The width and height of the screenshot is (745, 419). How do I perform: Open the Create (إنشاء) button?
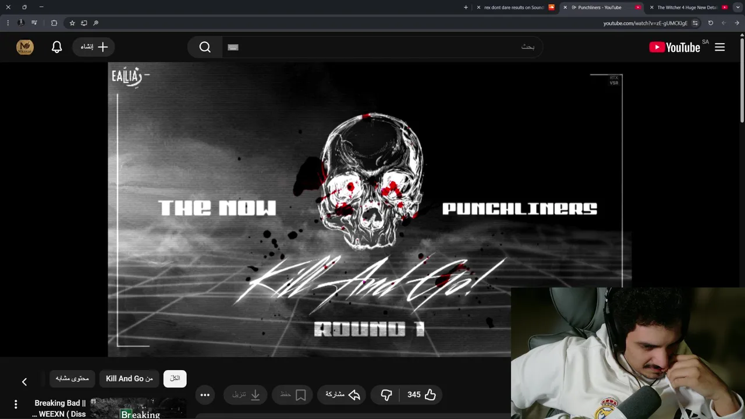[94, 47]
